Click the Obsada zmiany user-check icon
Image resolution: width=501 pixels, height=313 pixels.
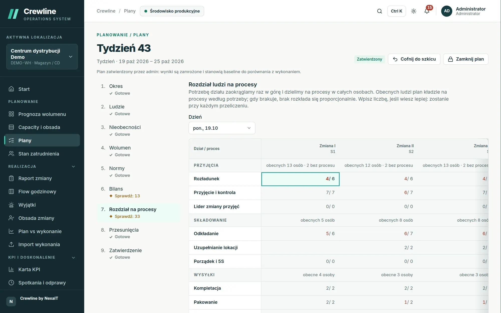click(x=11, y=218)
